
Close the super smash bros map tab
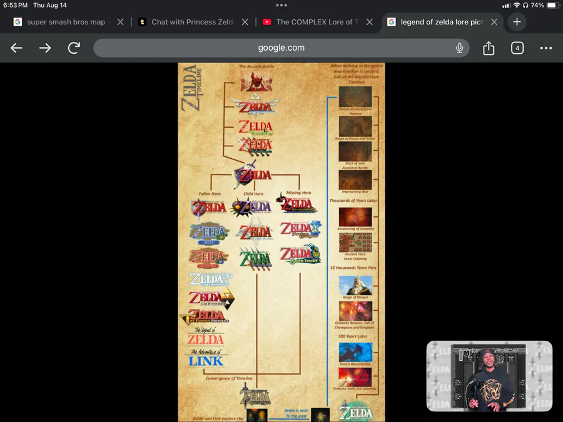click(121, 22)
